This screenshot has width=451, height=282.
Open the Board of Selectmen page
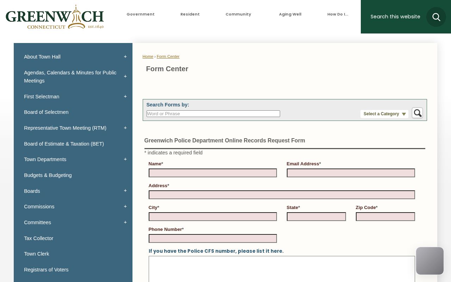pos(46,112)
